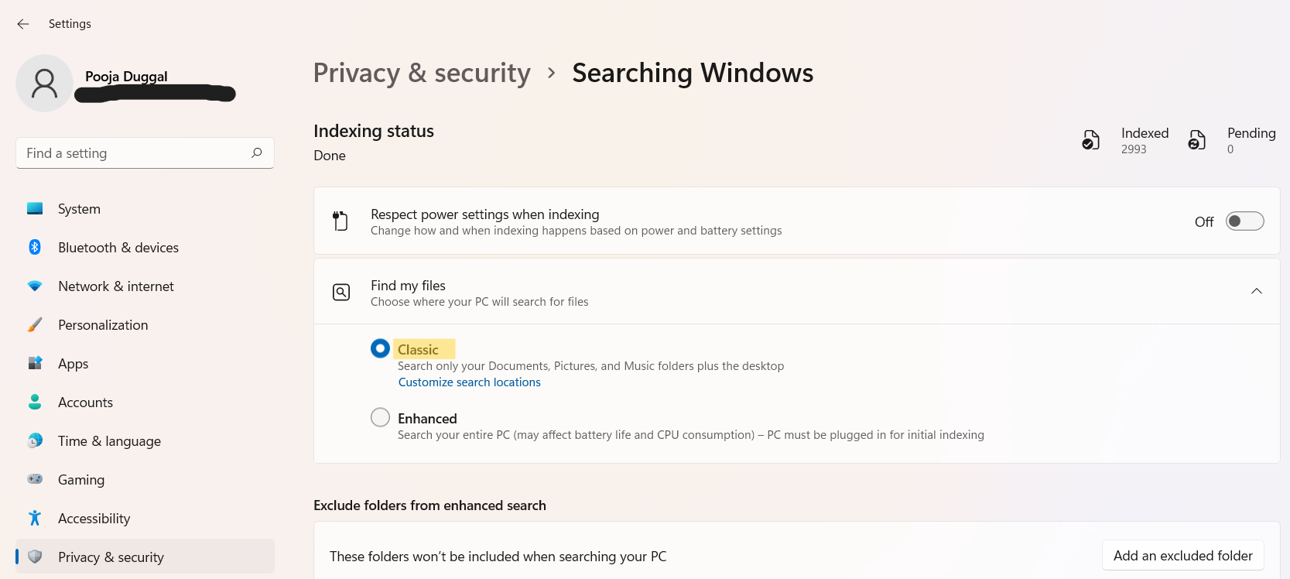Click the Gaming controller icon
Screen dimensions: 1290x579
[x=35, y=479]
